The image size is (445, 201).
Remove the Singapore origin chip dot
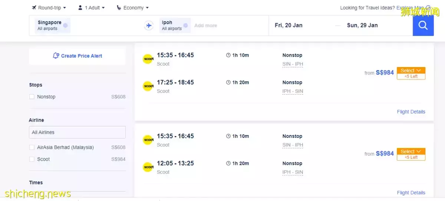[x=65, y=25]
